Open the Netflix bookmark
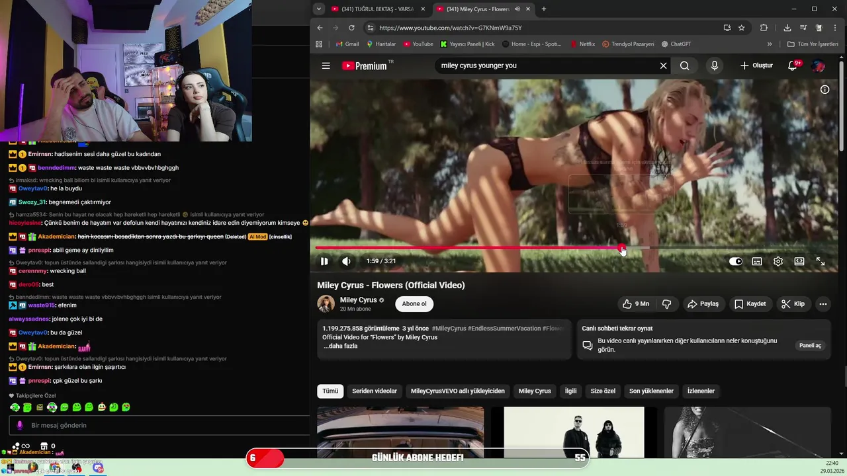 pos(582,44)
